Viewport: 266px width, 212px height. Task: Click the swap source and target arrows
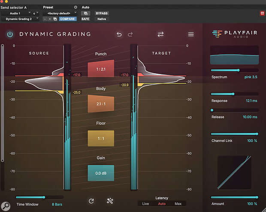160,34
